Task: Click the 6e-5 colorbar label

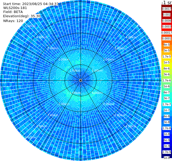Action: [167, 45]
